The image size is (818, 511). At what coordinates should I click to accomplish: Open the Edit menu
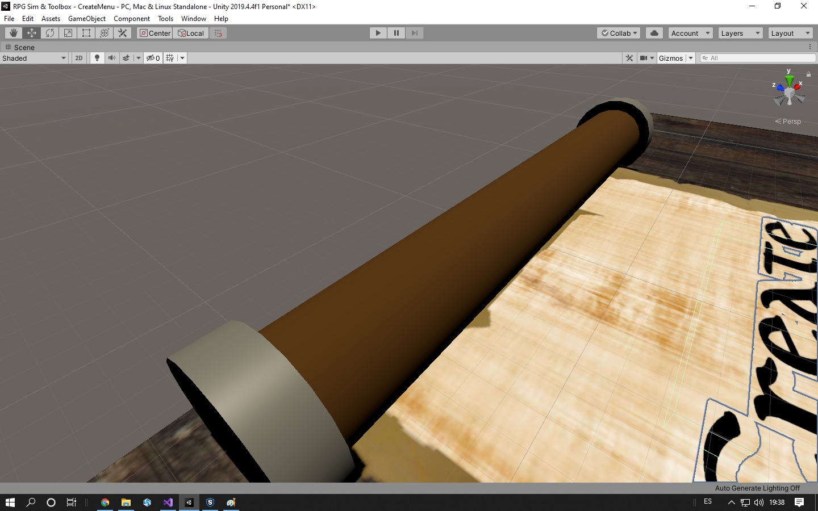click(x=28, y=18)
